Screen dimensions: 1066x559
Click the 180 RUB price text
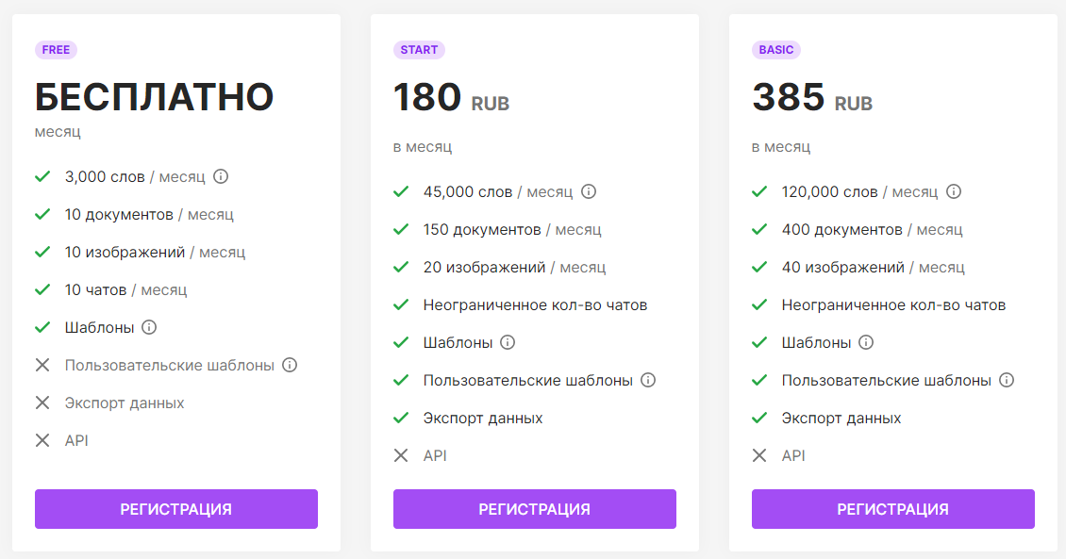coord(451,98)
